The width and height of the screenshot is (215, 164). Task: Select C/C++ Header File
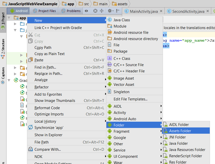[x=134, y=71]
